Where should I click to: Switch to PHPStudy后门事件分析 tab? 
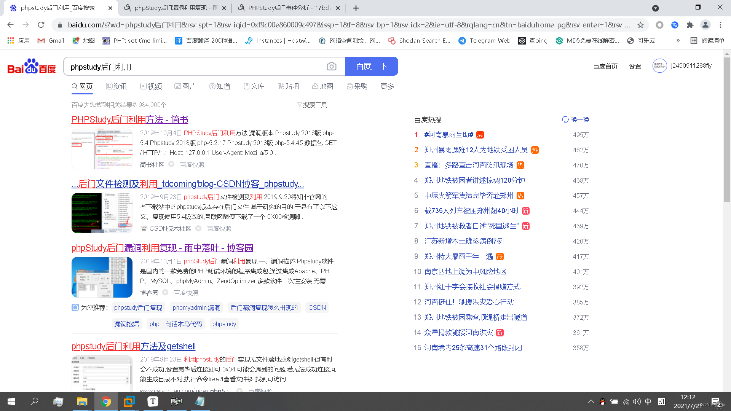pyautogui.click(x=288, y=8)
